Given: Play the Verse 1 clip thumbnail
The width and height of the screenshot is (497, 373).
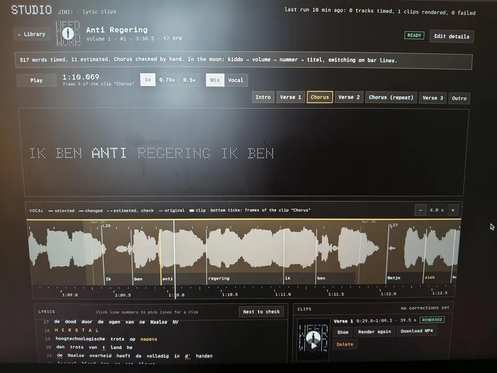Looking at the screenshot, I should point(313,338).
